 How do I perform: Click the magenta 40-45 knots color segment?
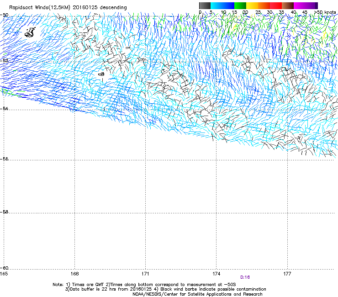(300, 5)
